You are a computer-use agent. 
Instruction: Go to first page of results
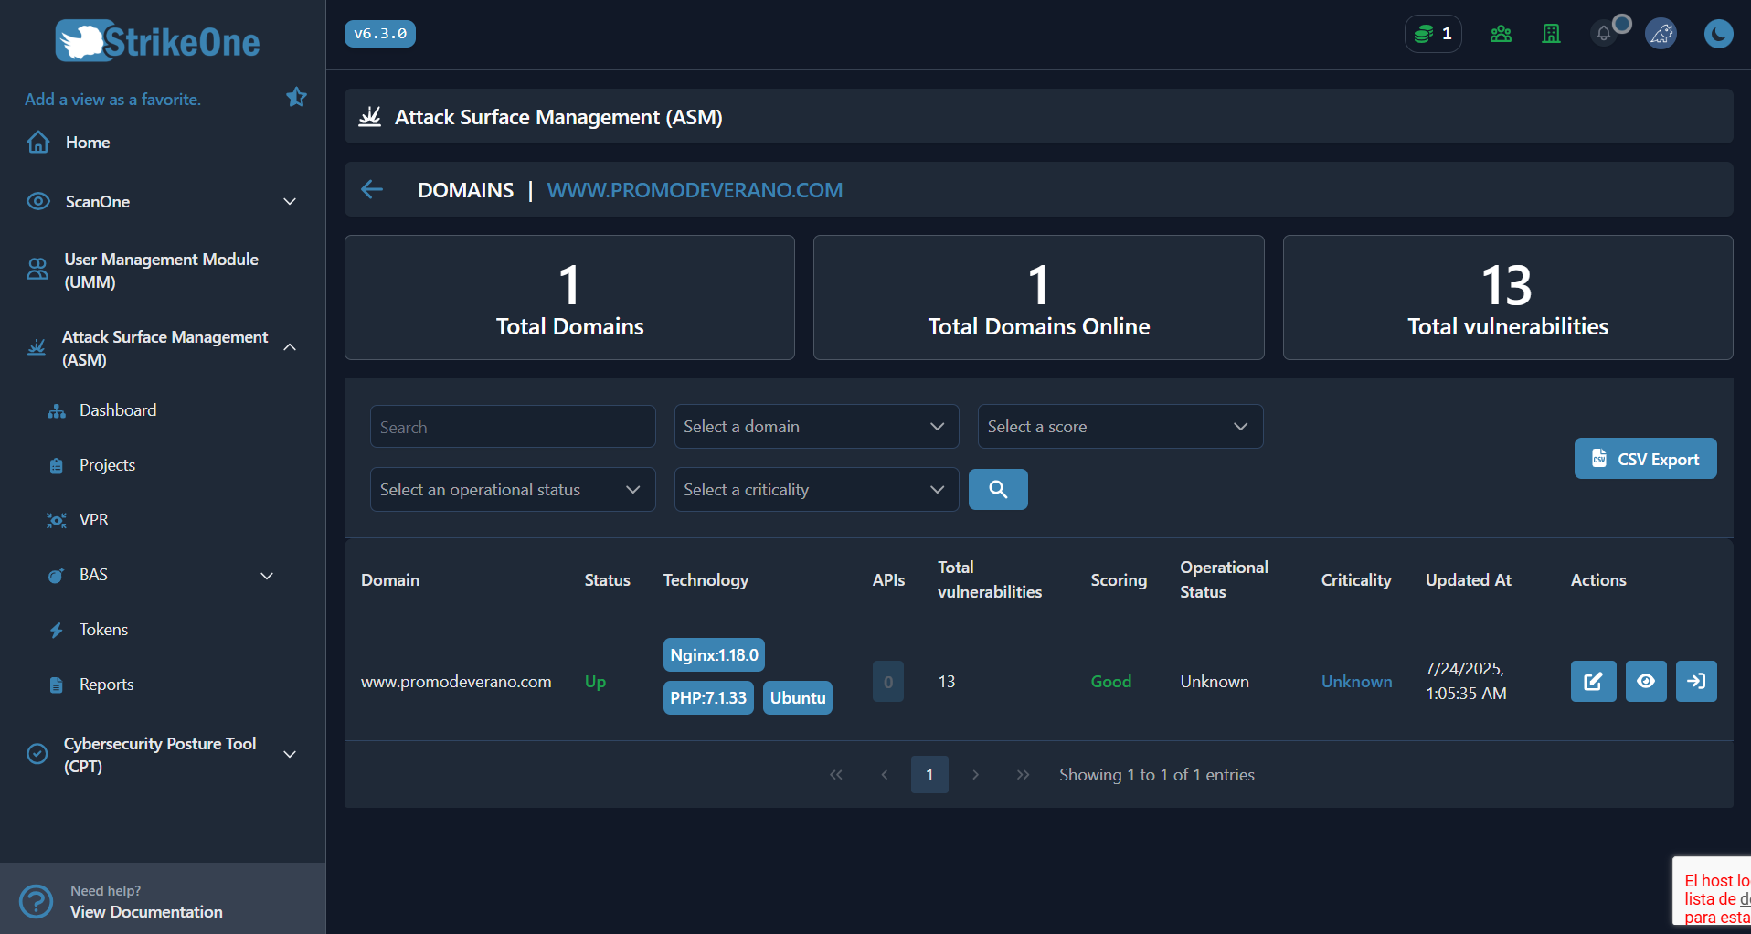tap(836, 775)
